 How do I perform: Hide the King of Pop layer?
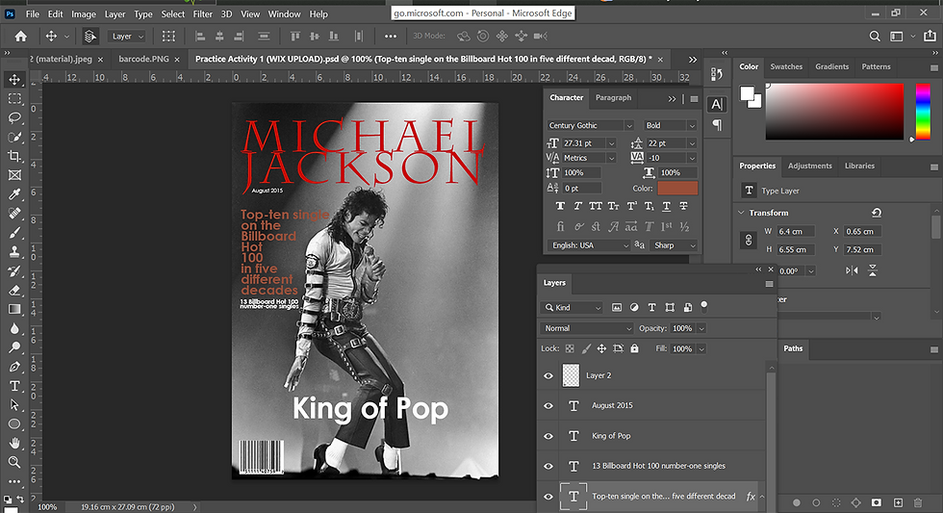548,436
